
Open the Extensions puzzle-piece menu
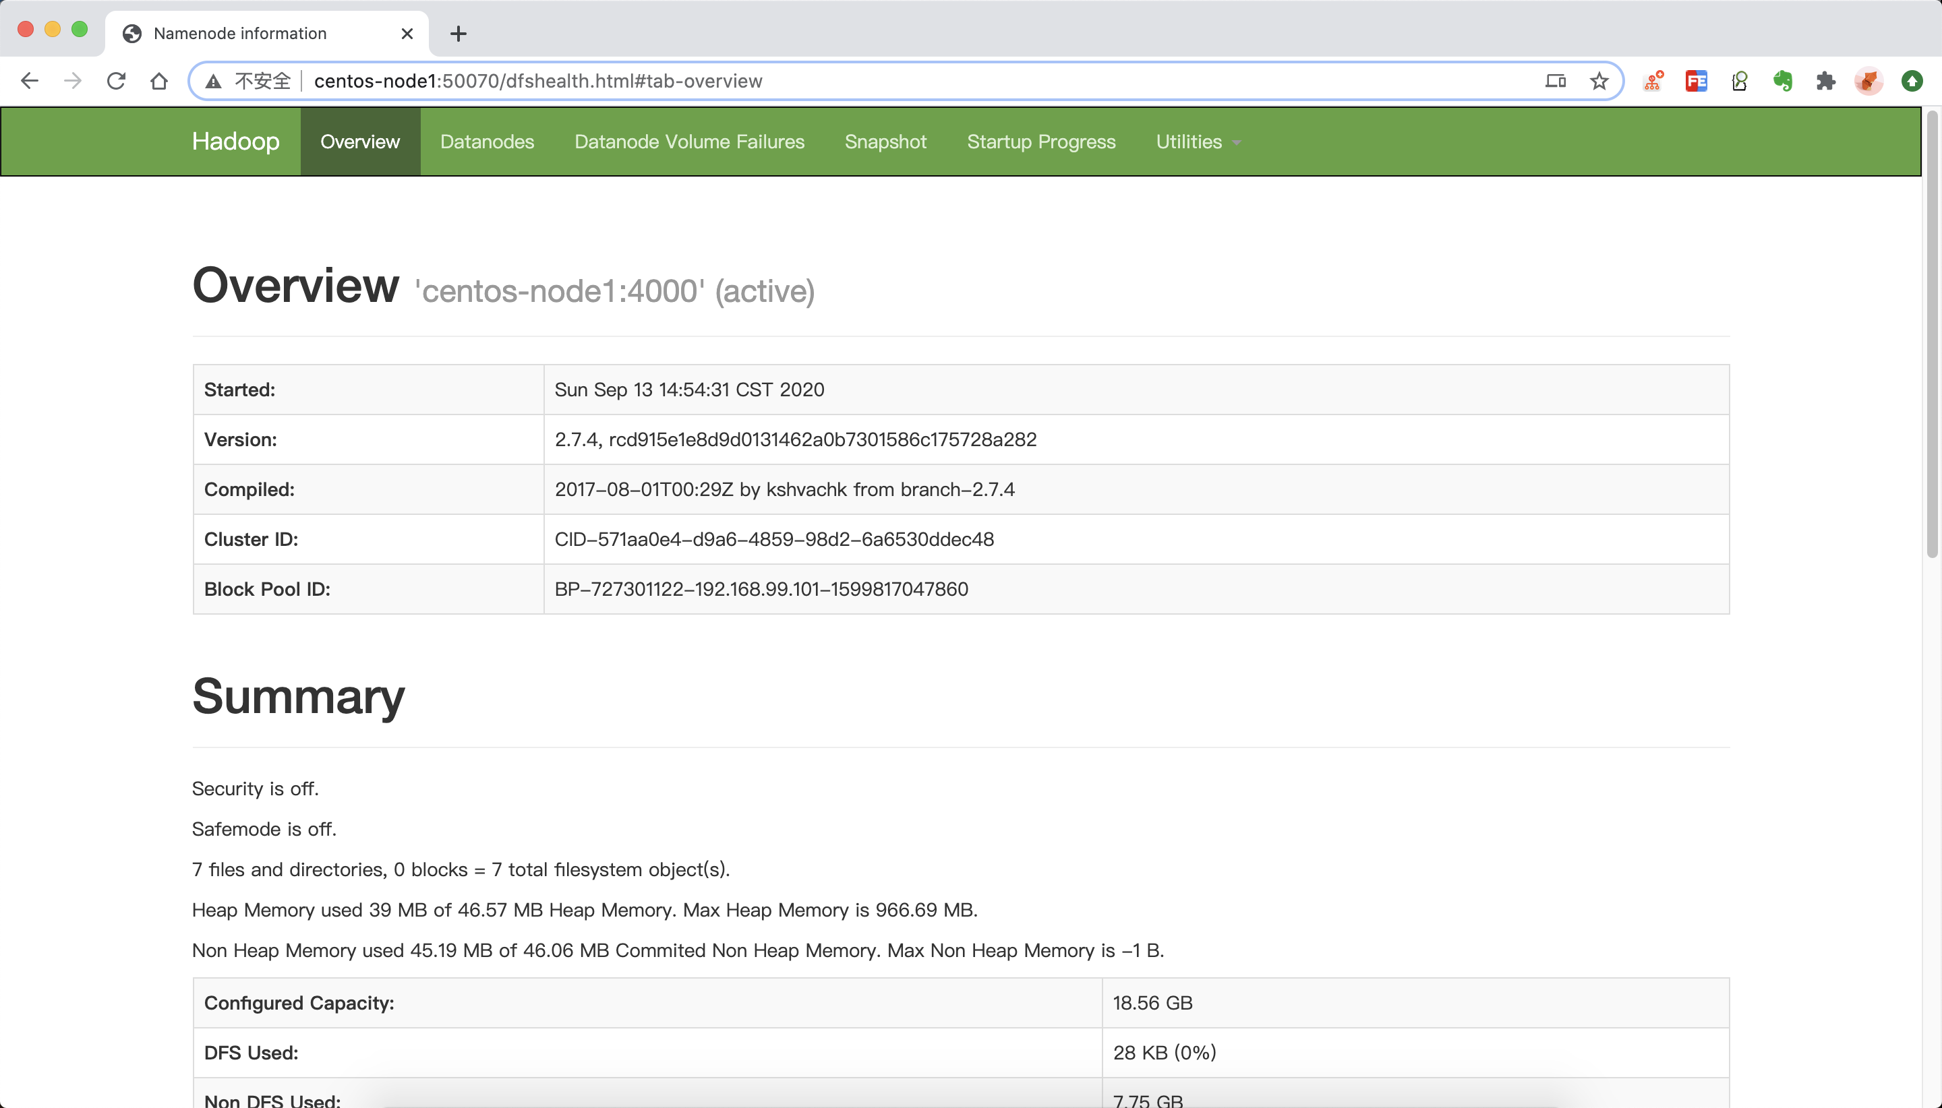coord(1825,81)
